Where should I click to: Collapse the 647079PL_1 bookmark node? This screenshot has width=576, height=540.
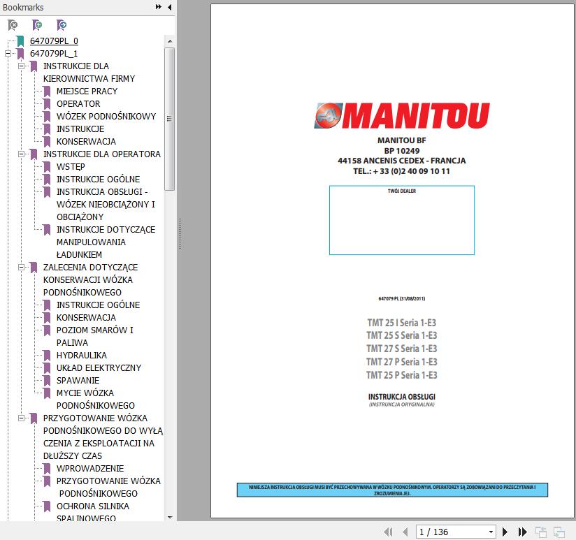[8, 54]
